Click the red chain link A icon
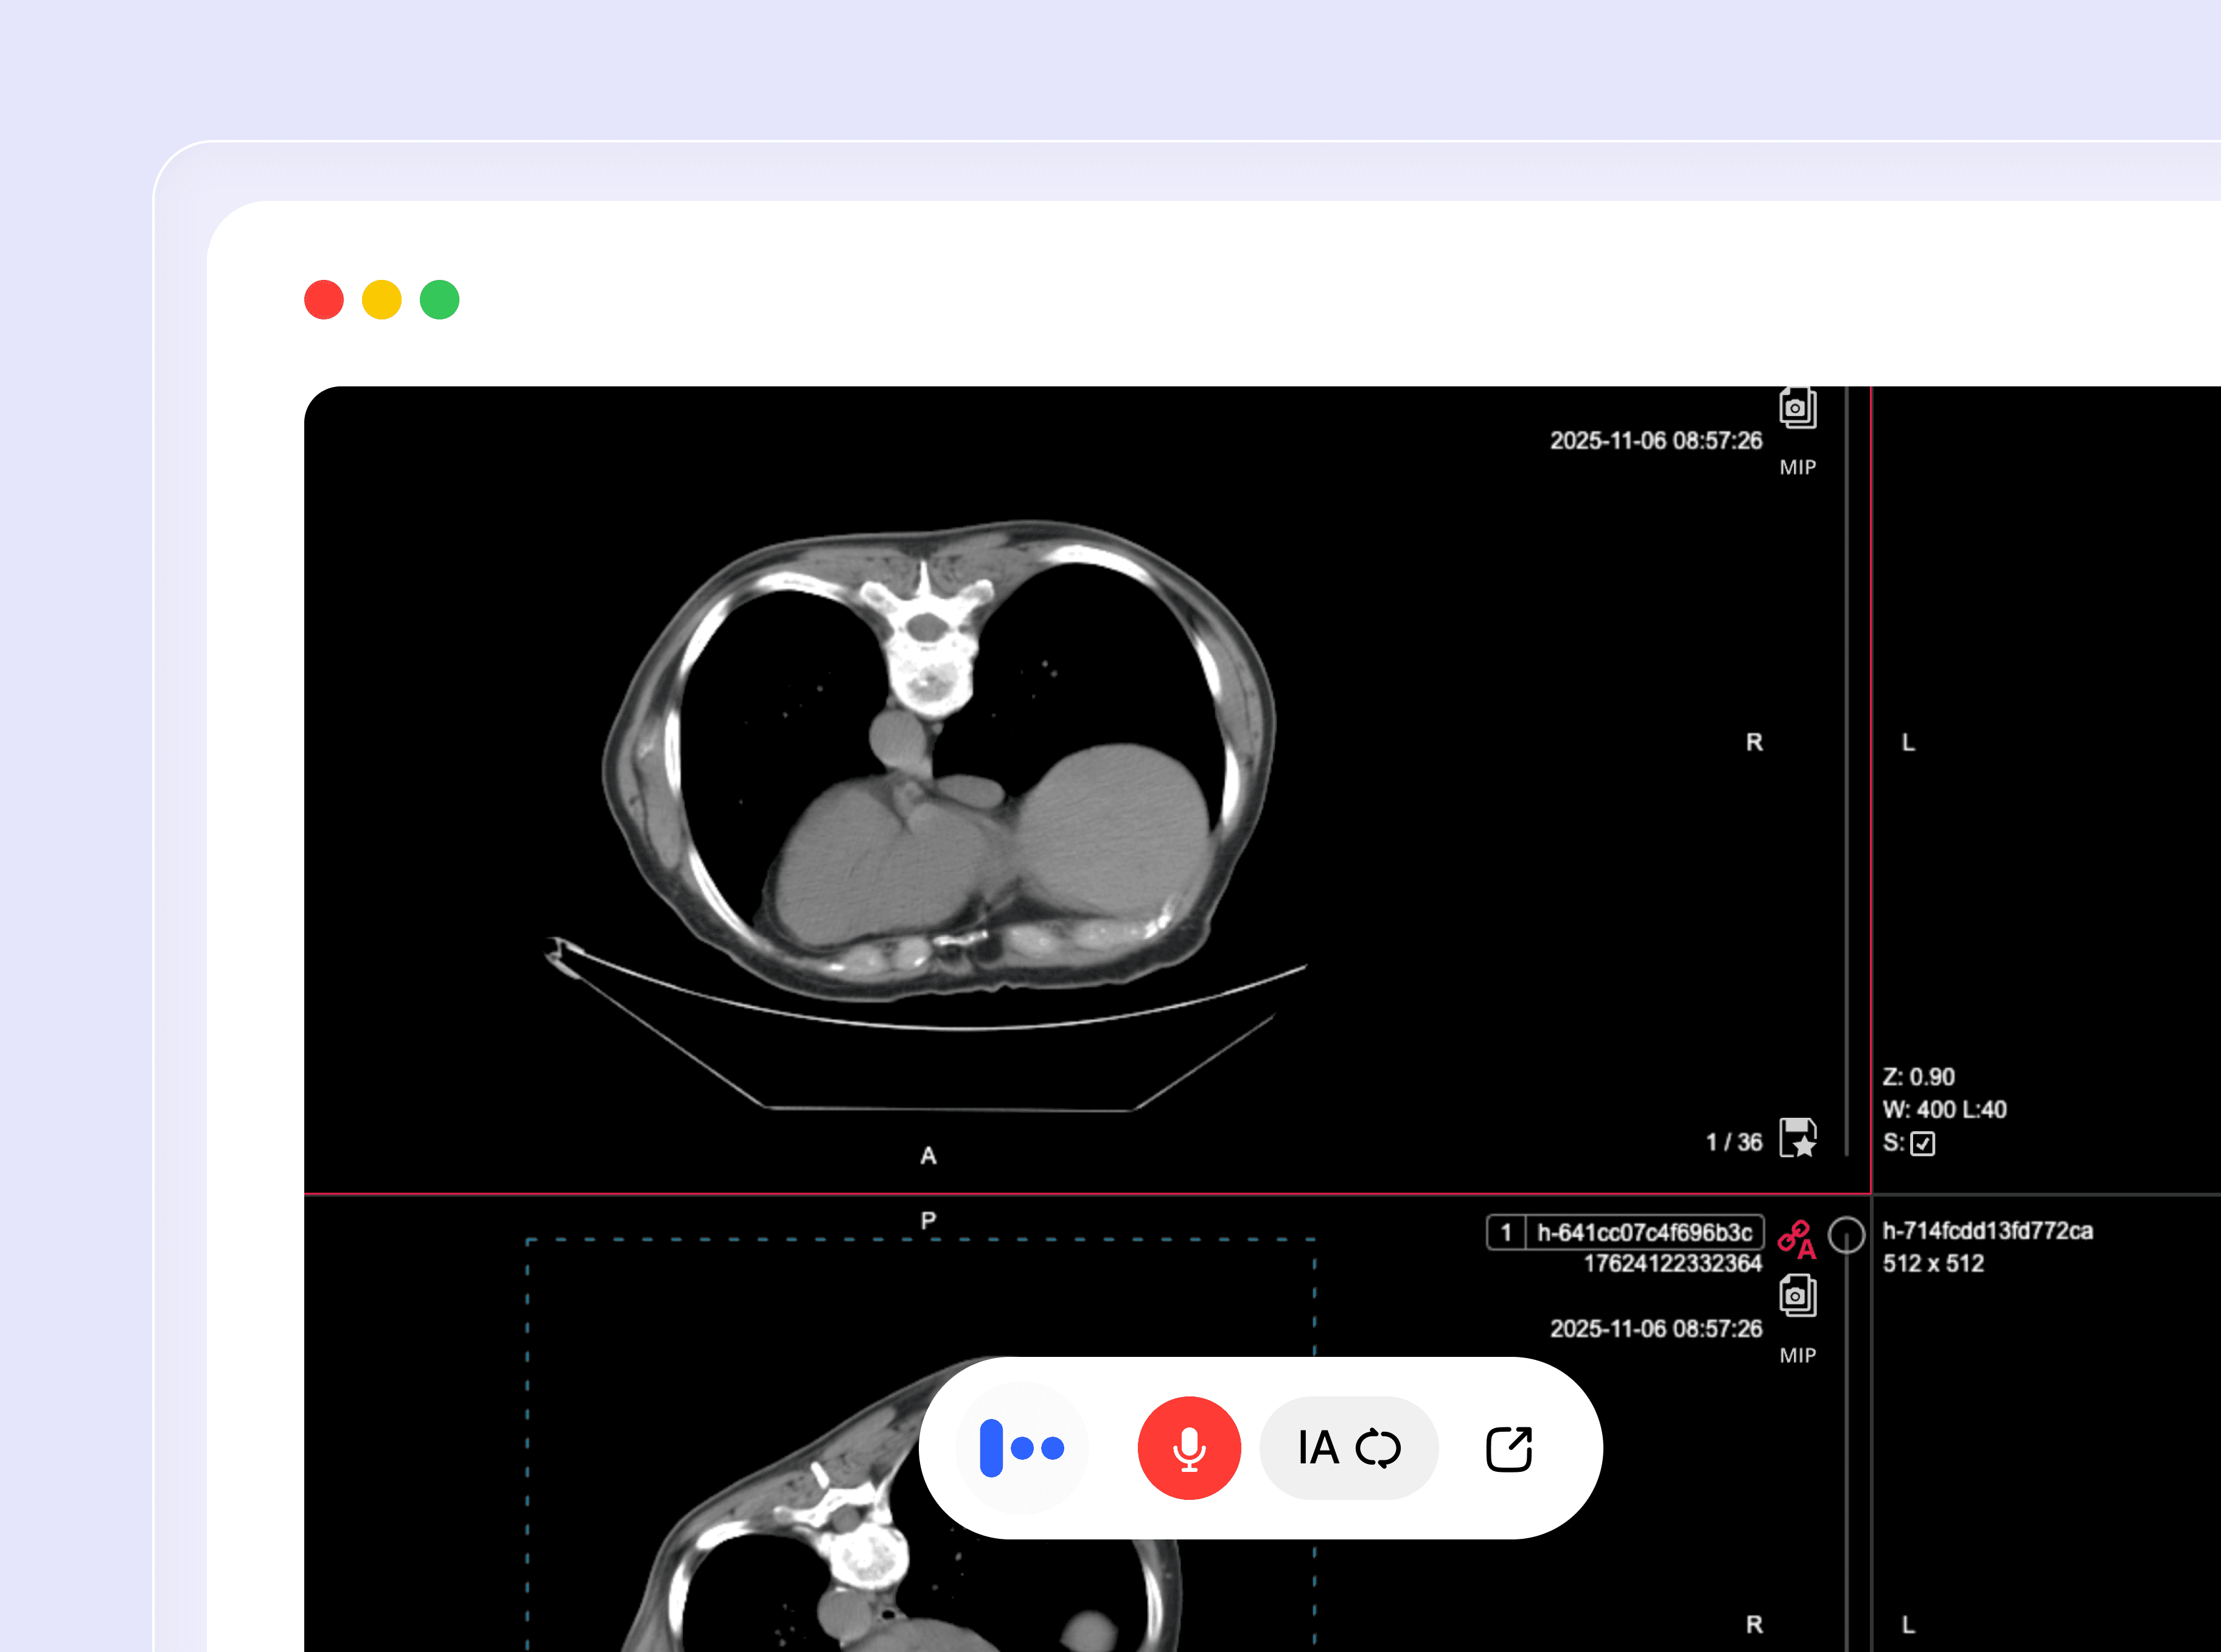 click(x=1796, y=1239)
